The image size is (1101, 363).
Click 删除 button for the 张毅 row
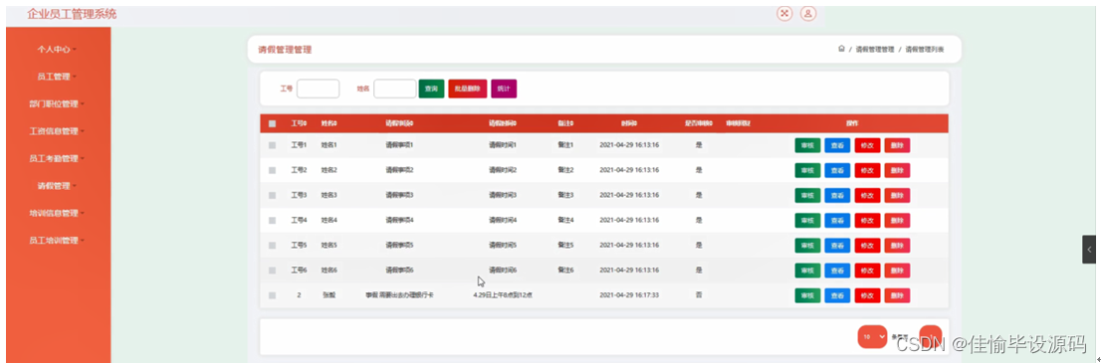[x=897, y=295]
